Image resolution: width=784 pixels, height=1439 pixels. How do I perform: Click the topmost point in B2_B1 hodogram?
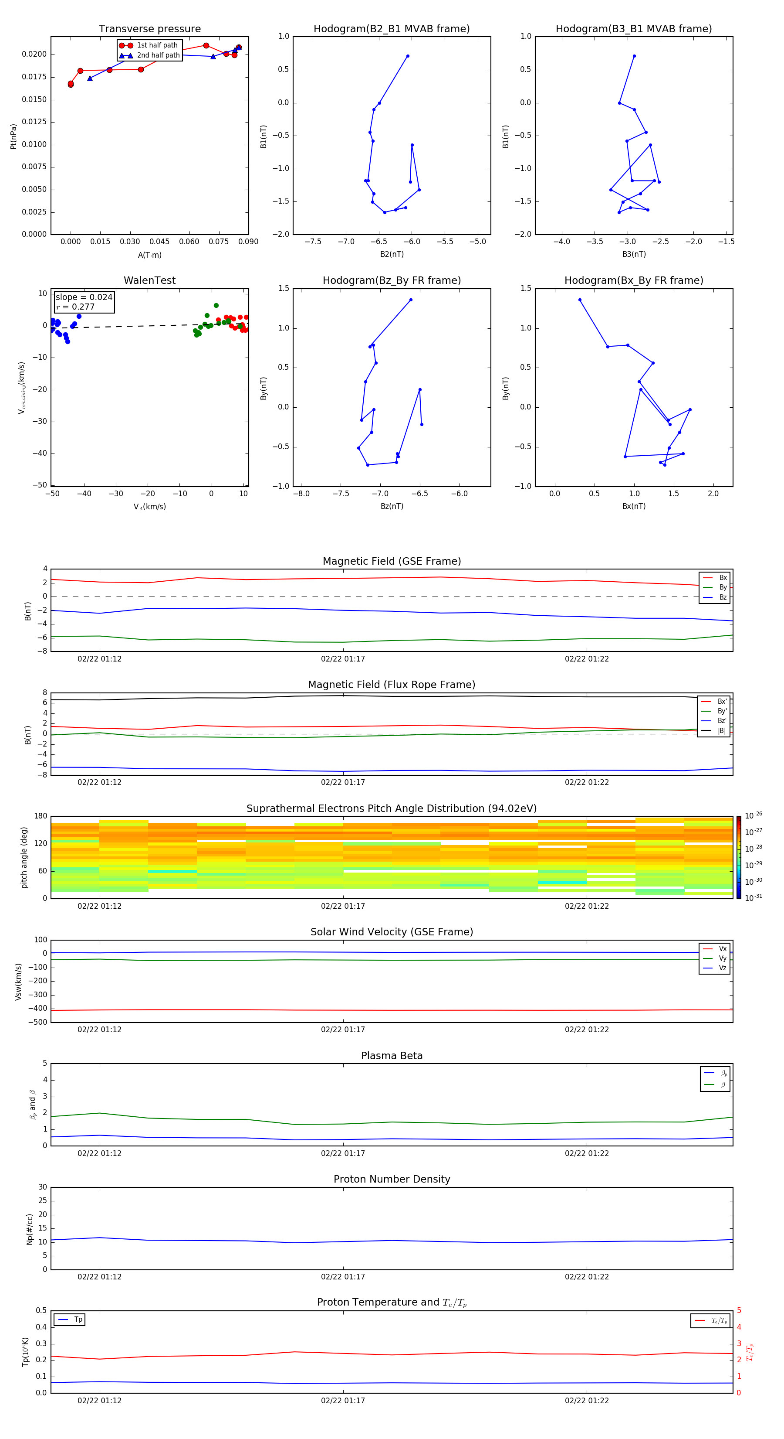(x=407, y=56)
